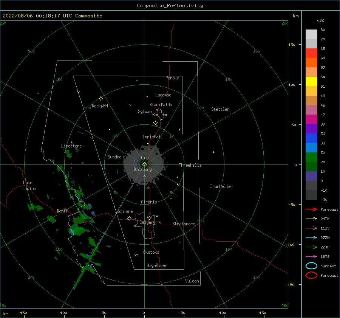
Task: Select the yellow diamond marker below Cochrane
Action: point(130,218)
